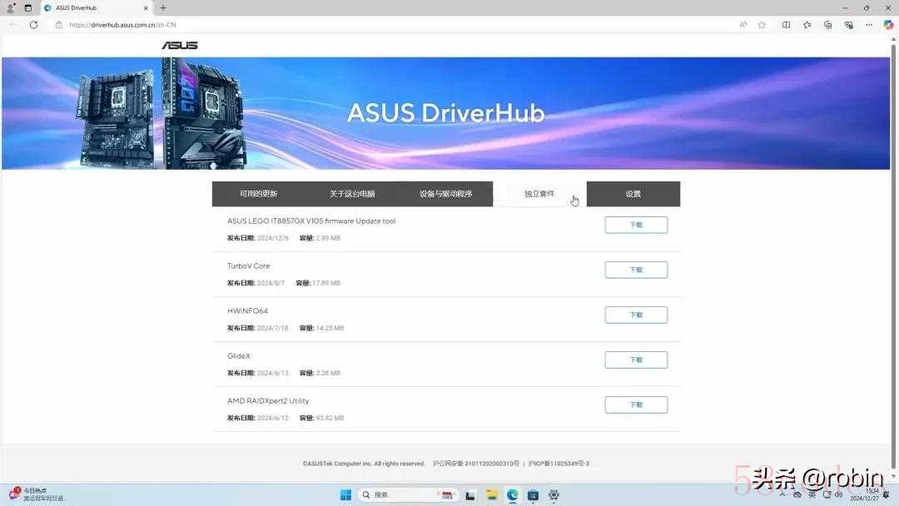This screenshot has height=506, width=899.
Task: Close the ASUS DriverHub tab
Action: (146, 8)
